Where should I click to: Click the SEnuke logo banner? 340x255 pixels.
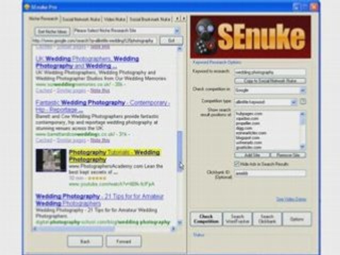[x=250, y=37]
